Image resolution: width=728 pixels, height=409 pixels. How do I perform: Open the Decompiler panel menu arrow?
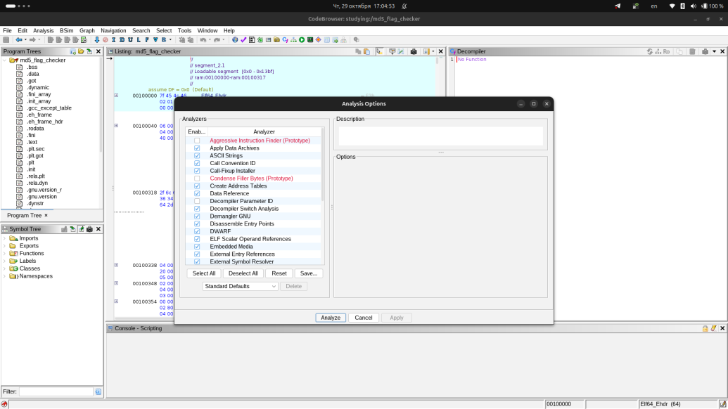714,51
